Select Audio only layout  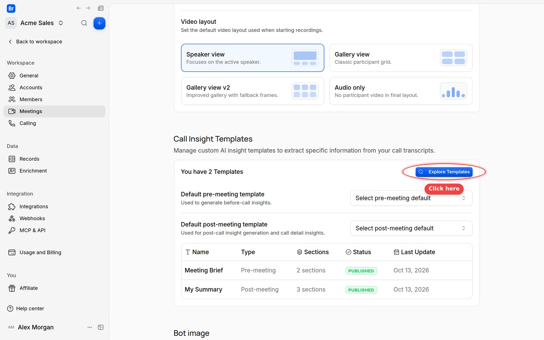(401, 91)
